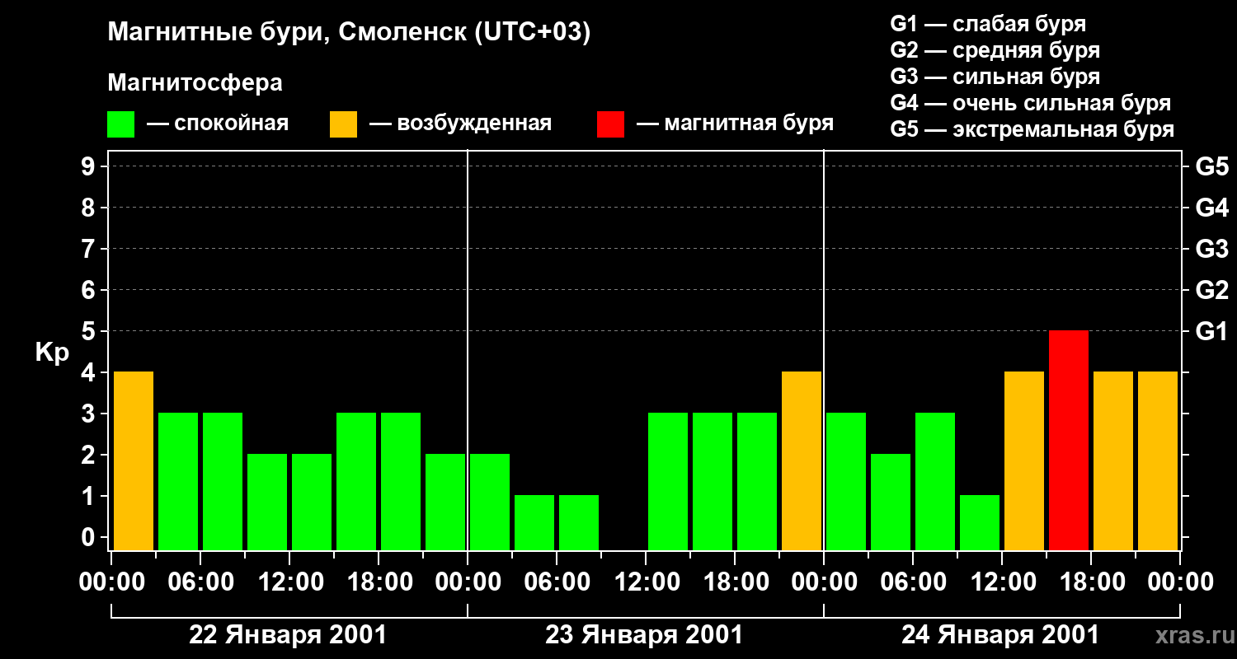Click the orange bar ending 23 January
1237x659 pixels.
pyautogui.click(x=802, y=461)
